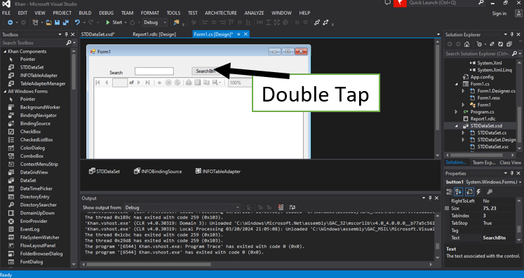Select INFOTableAdapter in the component tray
This screenshot has height=278, width=524.
click(x=218, y=171)
